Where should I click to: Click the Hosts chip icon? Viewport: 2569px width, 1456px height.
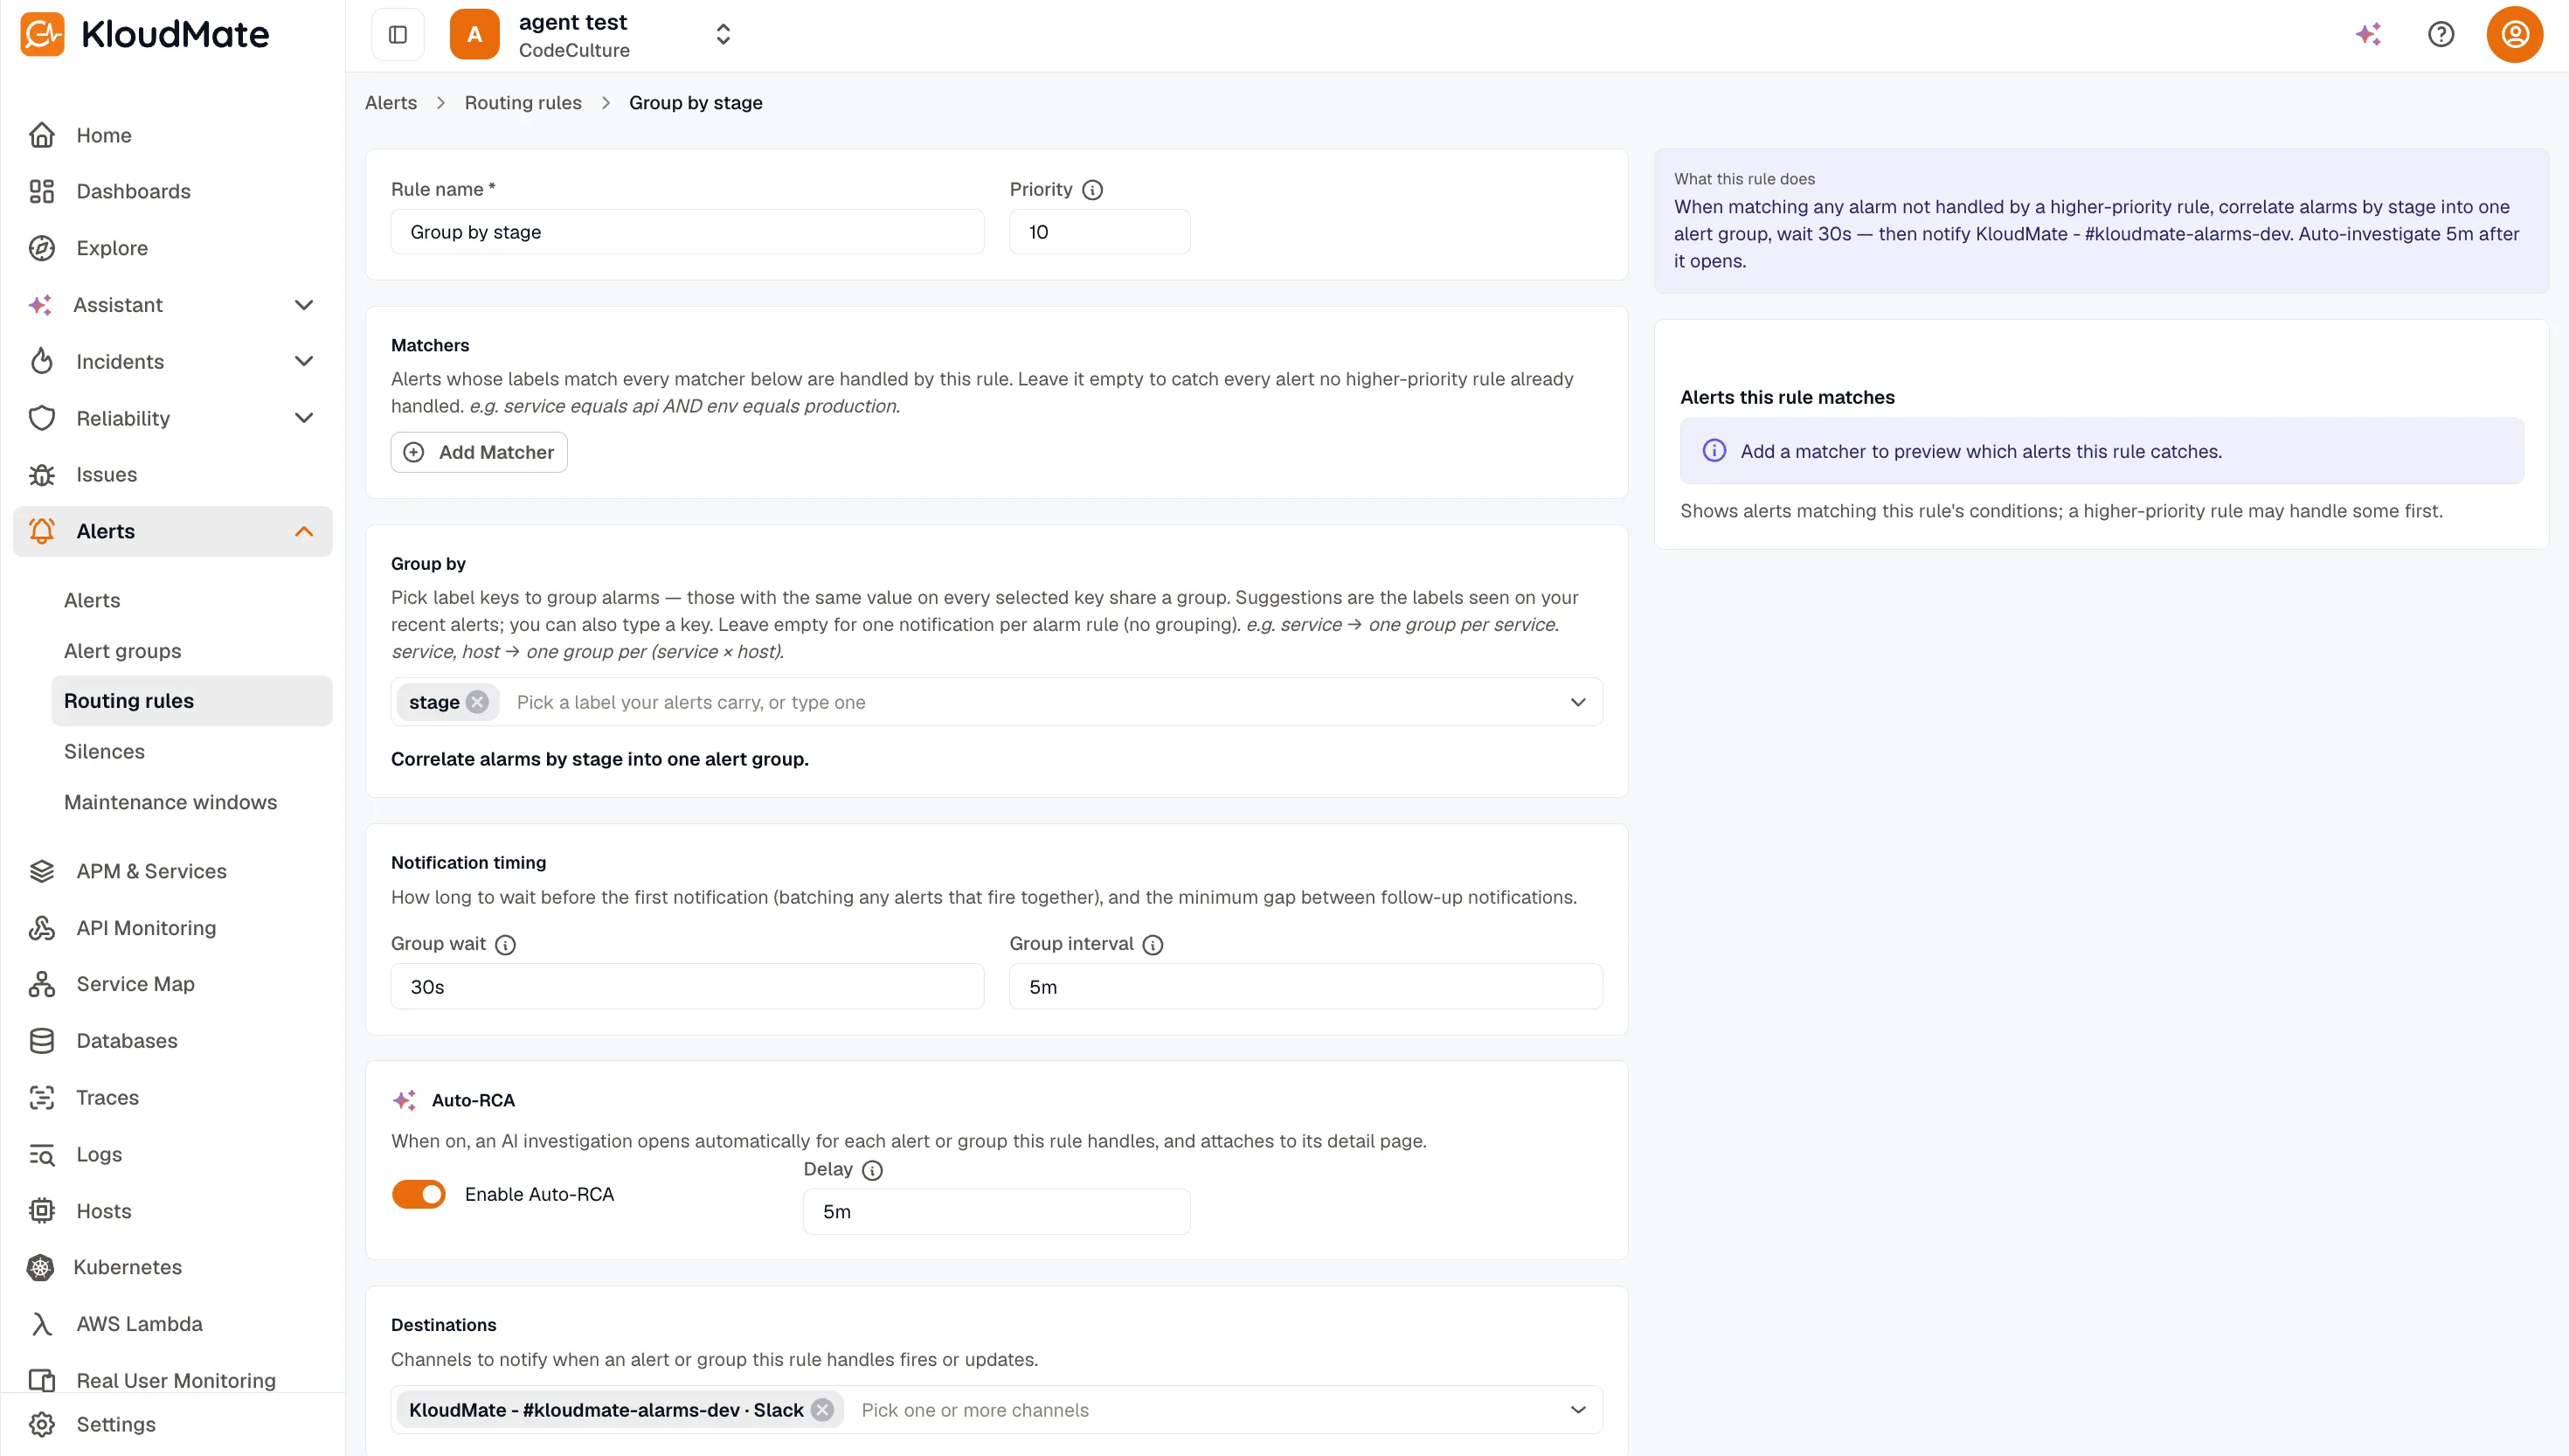42,1211
